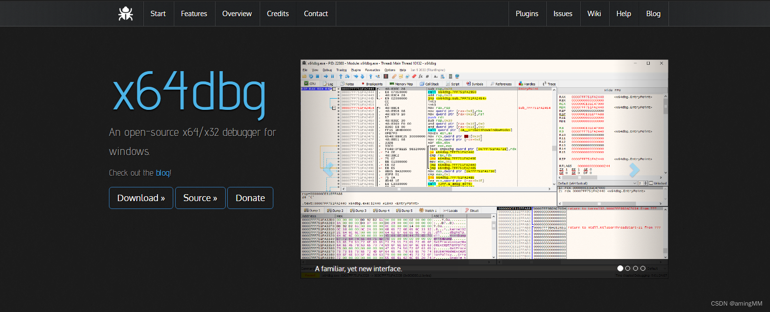Switch to Breakpoints tab in debugger
Screen dimensions: 770x312
pyautogui.click(x=372, y=84)
